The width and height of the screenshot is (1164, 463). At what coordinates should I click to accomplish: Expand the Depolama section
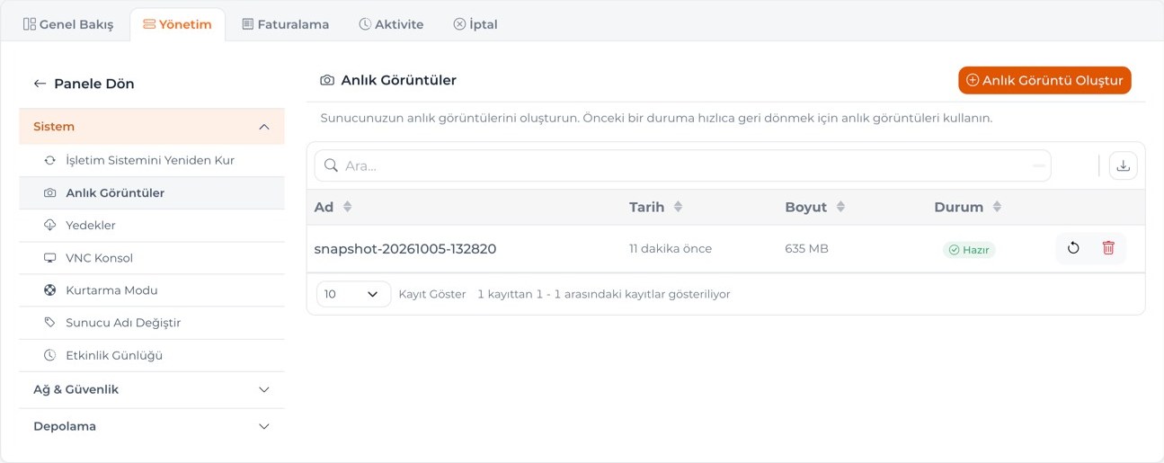coord(152,426)
